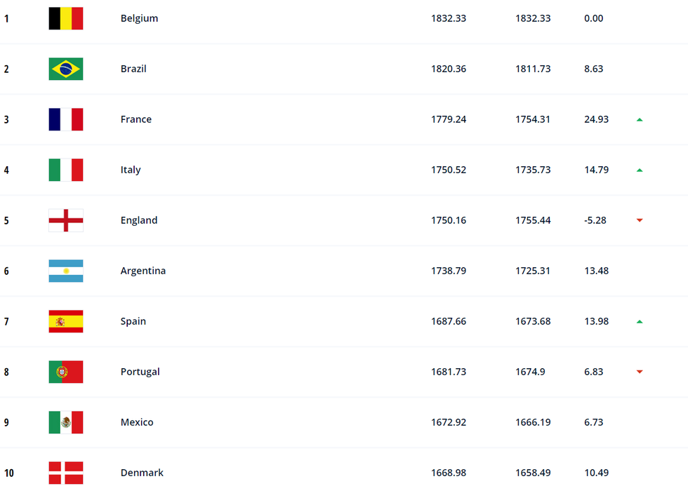
Task: Click Spain's green up arrow indicator
Action: 640,322
